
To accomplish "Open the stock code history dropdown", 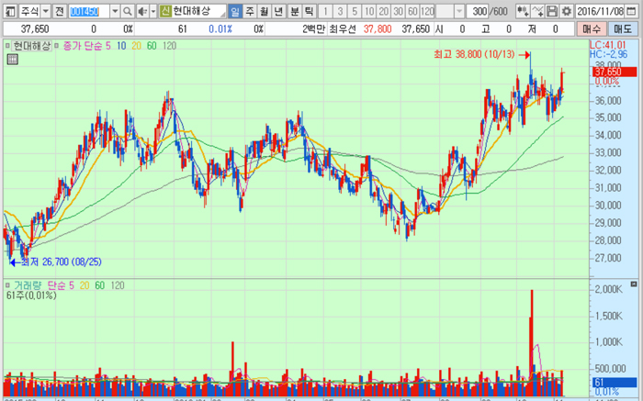I will [116, 11].
